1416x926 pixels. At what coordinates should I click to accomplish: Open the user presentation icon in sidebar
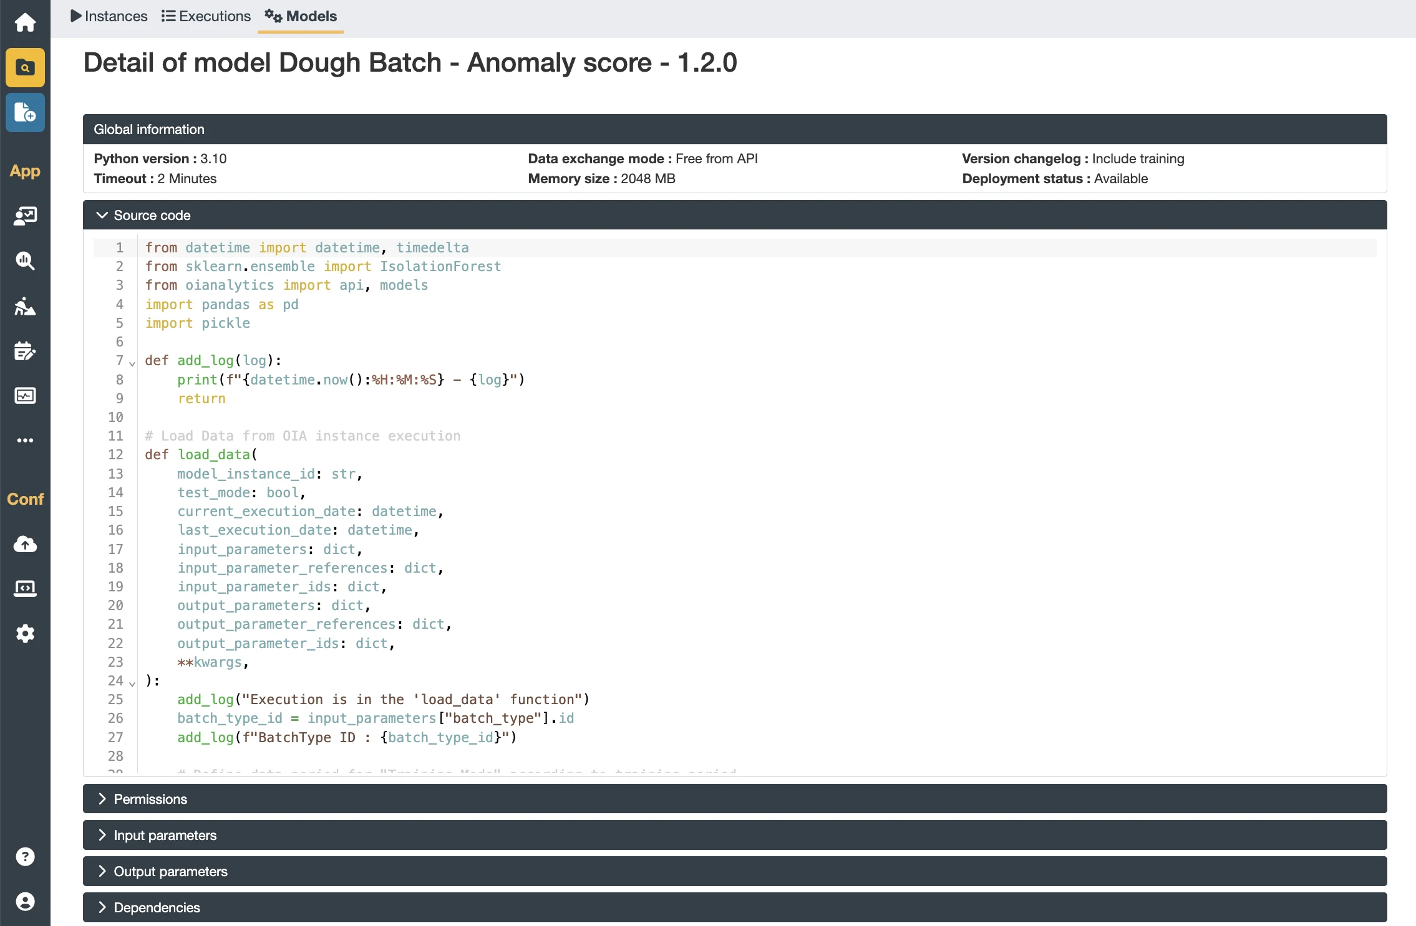(25, 216)
